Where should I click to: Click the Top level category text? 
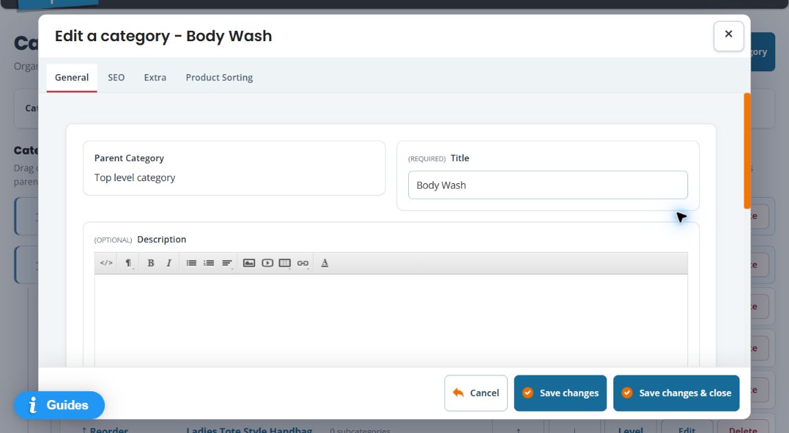pyautogui.click(x=135, y=178)
